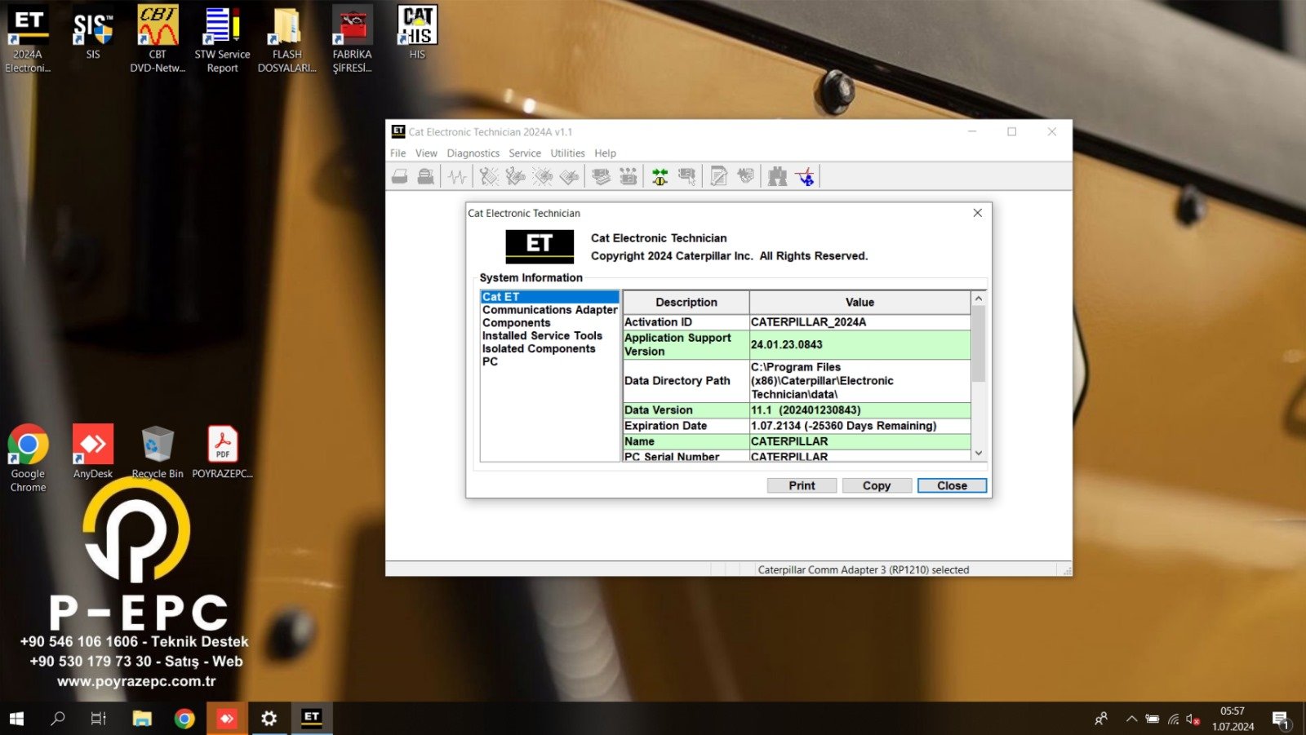The height and width of the screenshot is (735, 1306).
Task: Click the CATERPILLAR_2024A activation ID value
Action: 860,322
